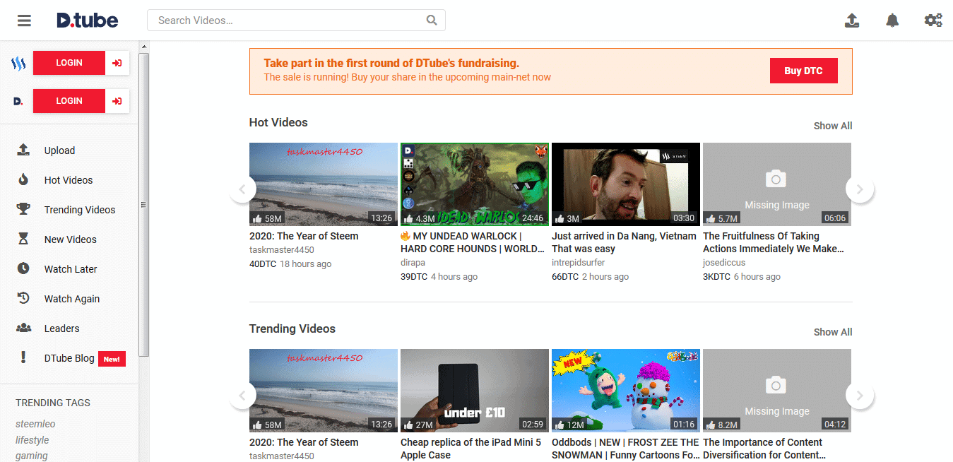Click sign-in arrow beside DTube login
953x462 pixels.
click(117, 101)
